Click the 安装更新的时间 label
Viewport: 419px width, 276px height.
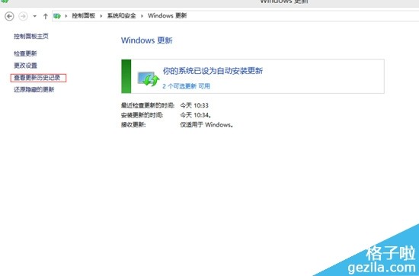[142, 115]
